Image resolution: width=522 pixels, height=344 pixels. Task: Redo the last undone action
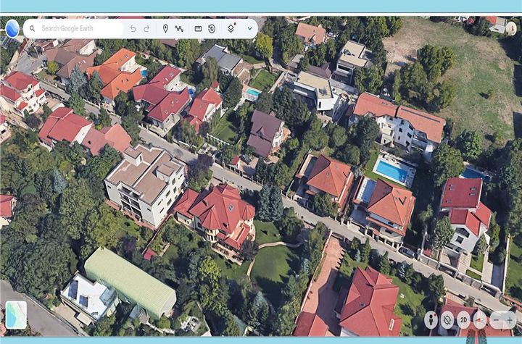(146, 29)
